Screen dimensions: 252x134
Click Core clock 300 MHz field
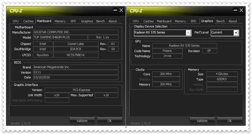[x=166, y=74]
